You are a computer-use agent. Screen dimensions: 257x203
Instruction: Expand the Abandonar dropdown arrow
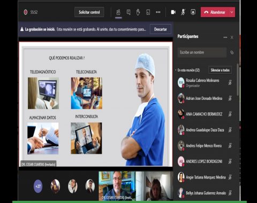(232, 12)
